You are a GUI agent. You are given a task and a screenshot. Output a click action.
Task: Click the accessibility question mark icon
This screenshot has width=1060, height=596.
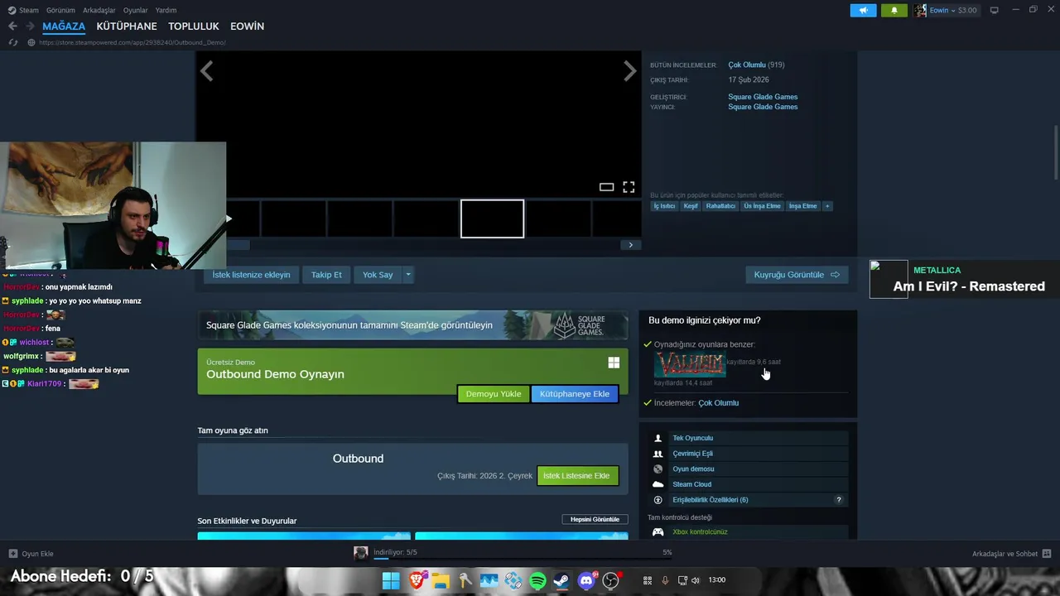pos(838,500)
